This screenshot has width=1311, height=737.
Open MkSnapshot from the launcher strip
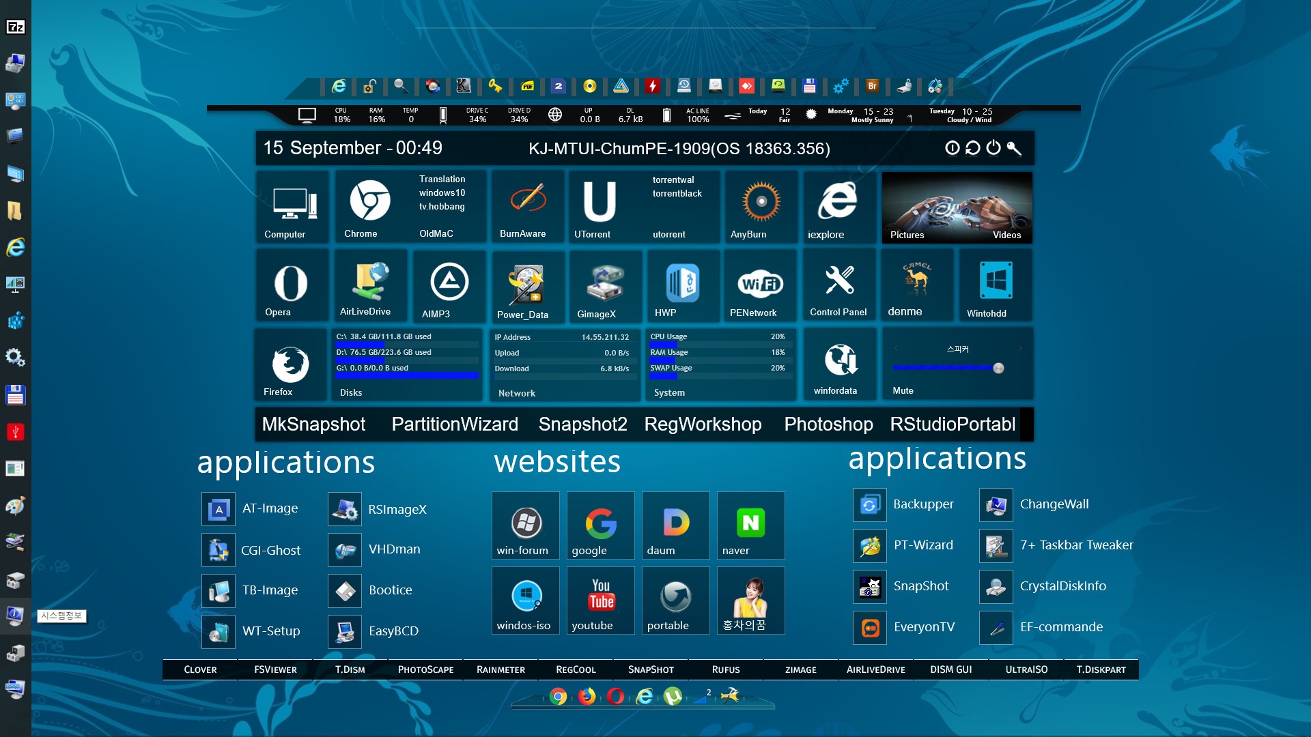coord(313,424)
